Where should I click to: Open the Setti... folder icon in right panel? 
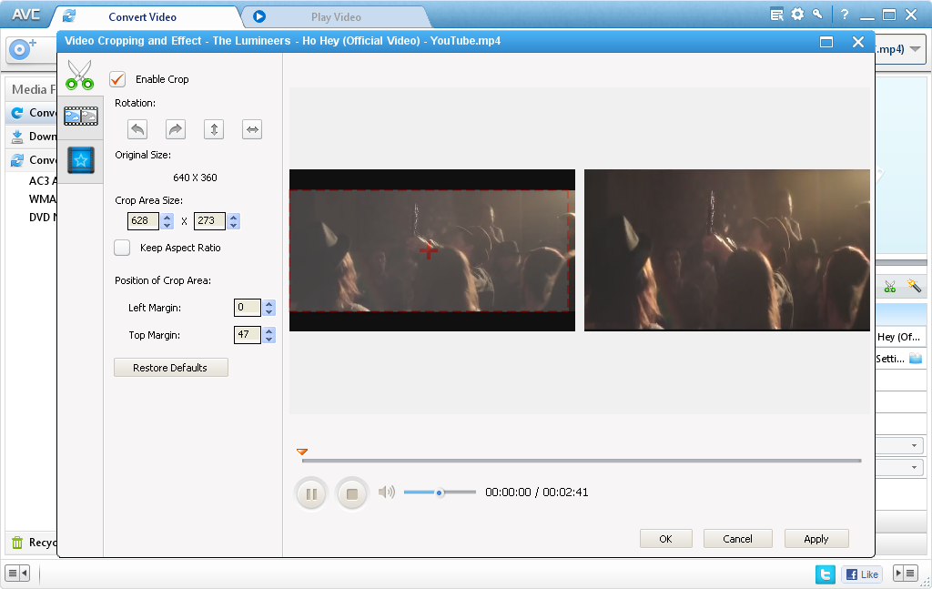916,359
